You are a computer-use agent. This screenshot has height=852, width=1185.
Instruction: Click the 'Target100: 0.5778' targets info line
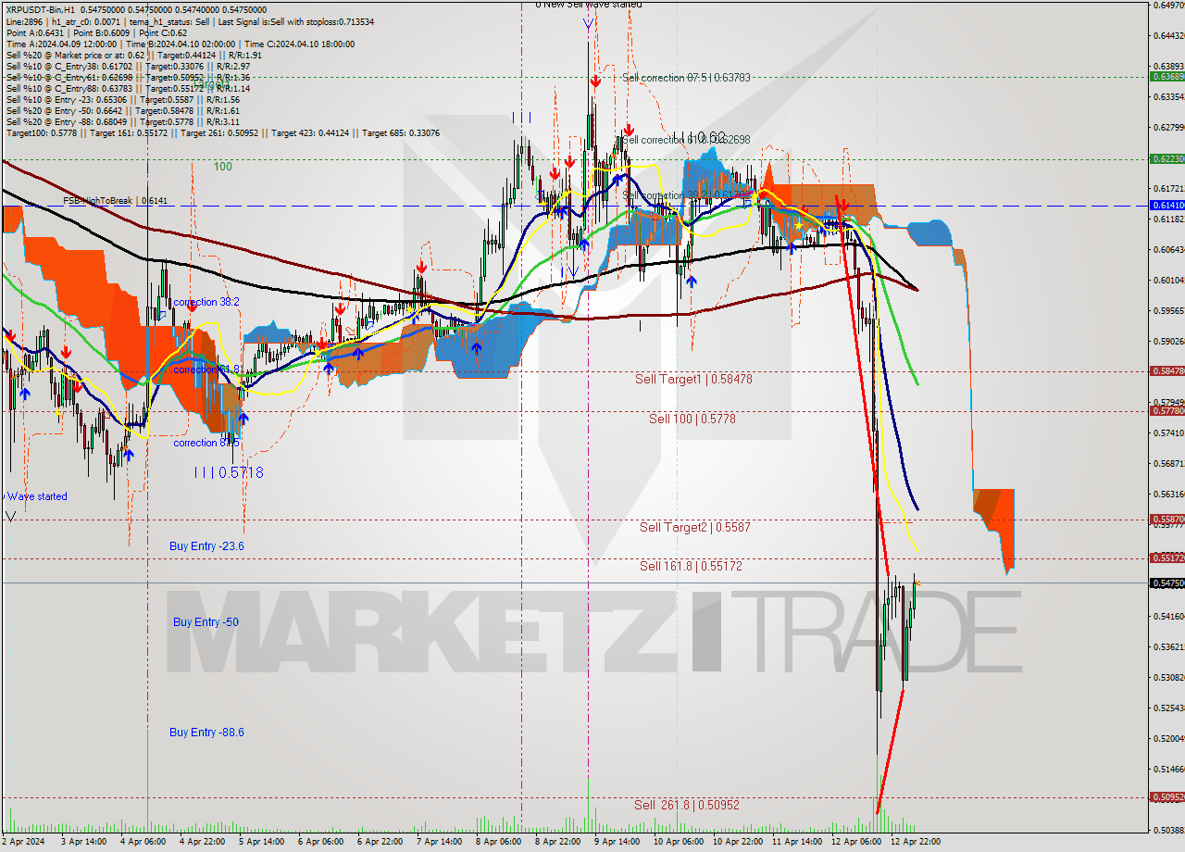pyautogui.click(x=223, y=133)
